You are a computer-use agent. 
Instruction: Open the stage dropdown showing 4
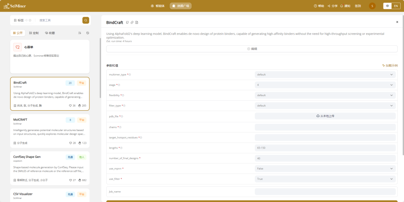pos(325,85)
